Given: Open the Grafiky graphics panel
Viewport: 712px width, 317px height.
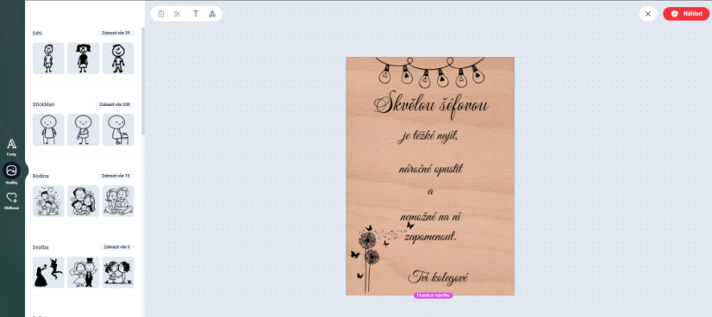Looking at the screenshot, I should (x=12, y=174).
